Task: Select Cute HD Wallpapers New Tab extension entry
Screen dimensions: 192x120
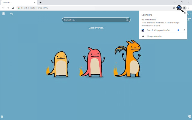Action: coord(158,30)
